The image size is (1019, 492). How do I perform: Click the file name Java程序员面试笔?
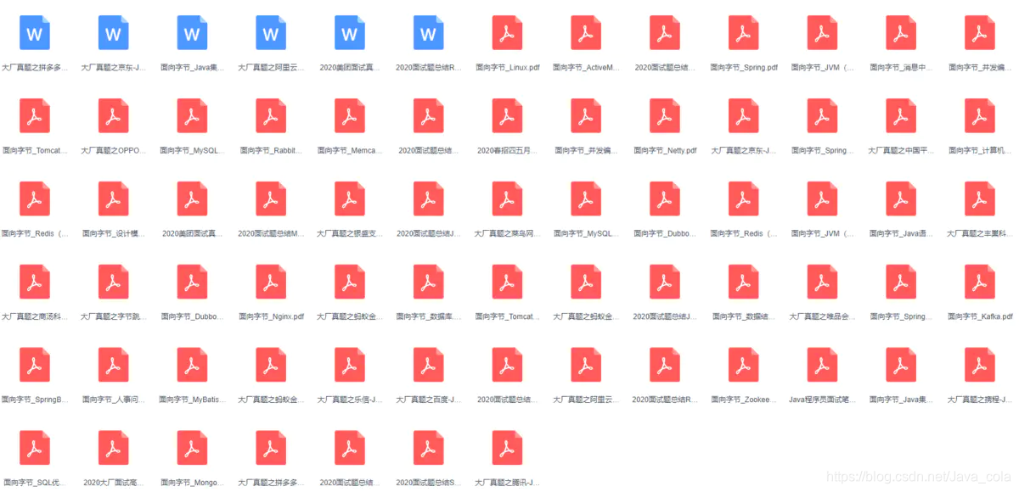(x=823, y=400)
